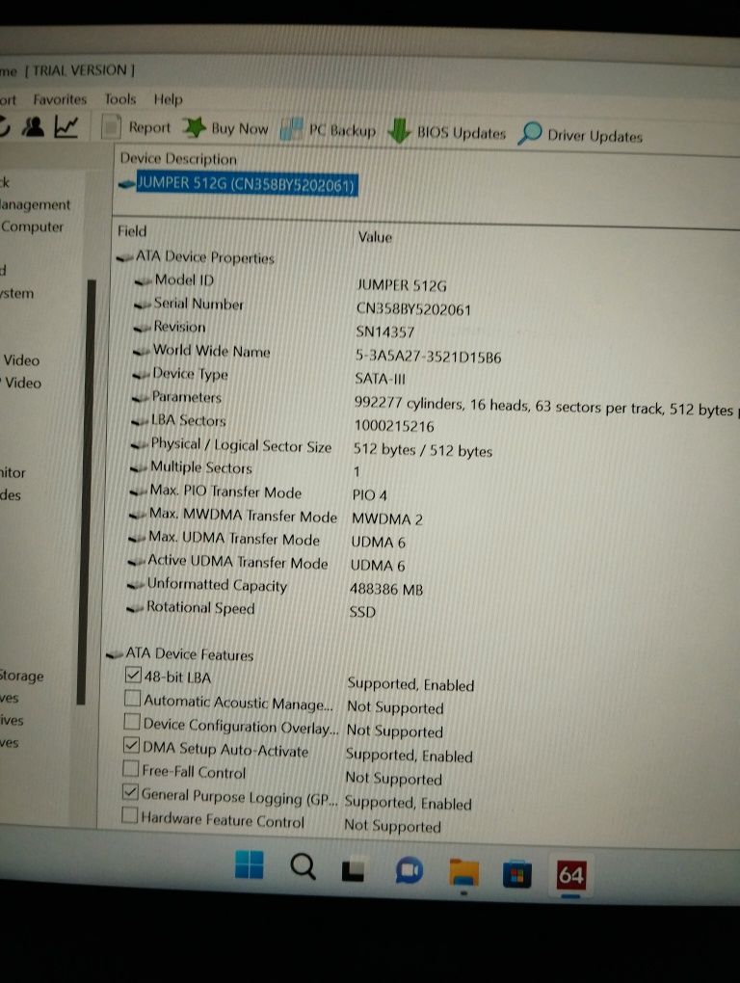Click the AIDA64 taskbar icon
The image size is (740, 983).
click(570, 873)
